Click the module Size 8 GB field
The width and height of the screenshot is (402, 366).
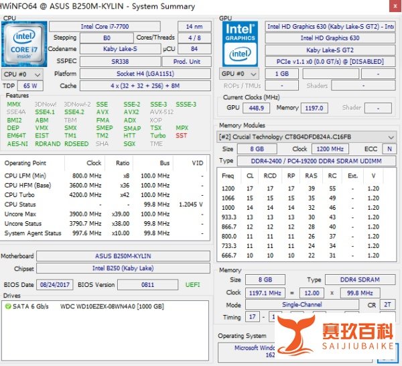257,149
